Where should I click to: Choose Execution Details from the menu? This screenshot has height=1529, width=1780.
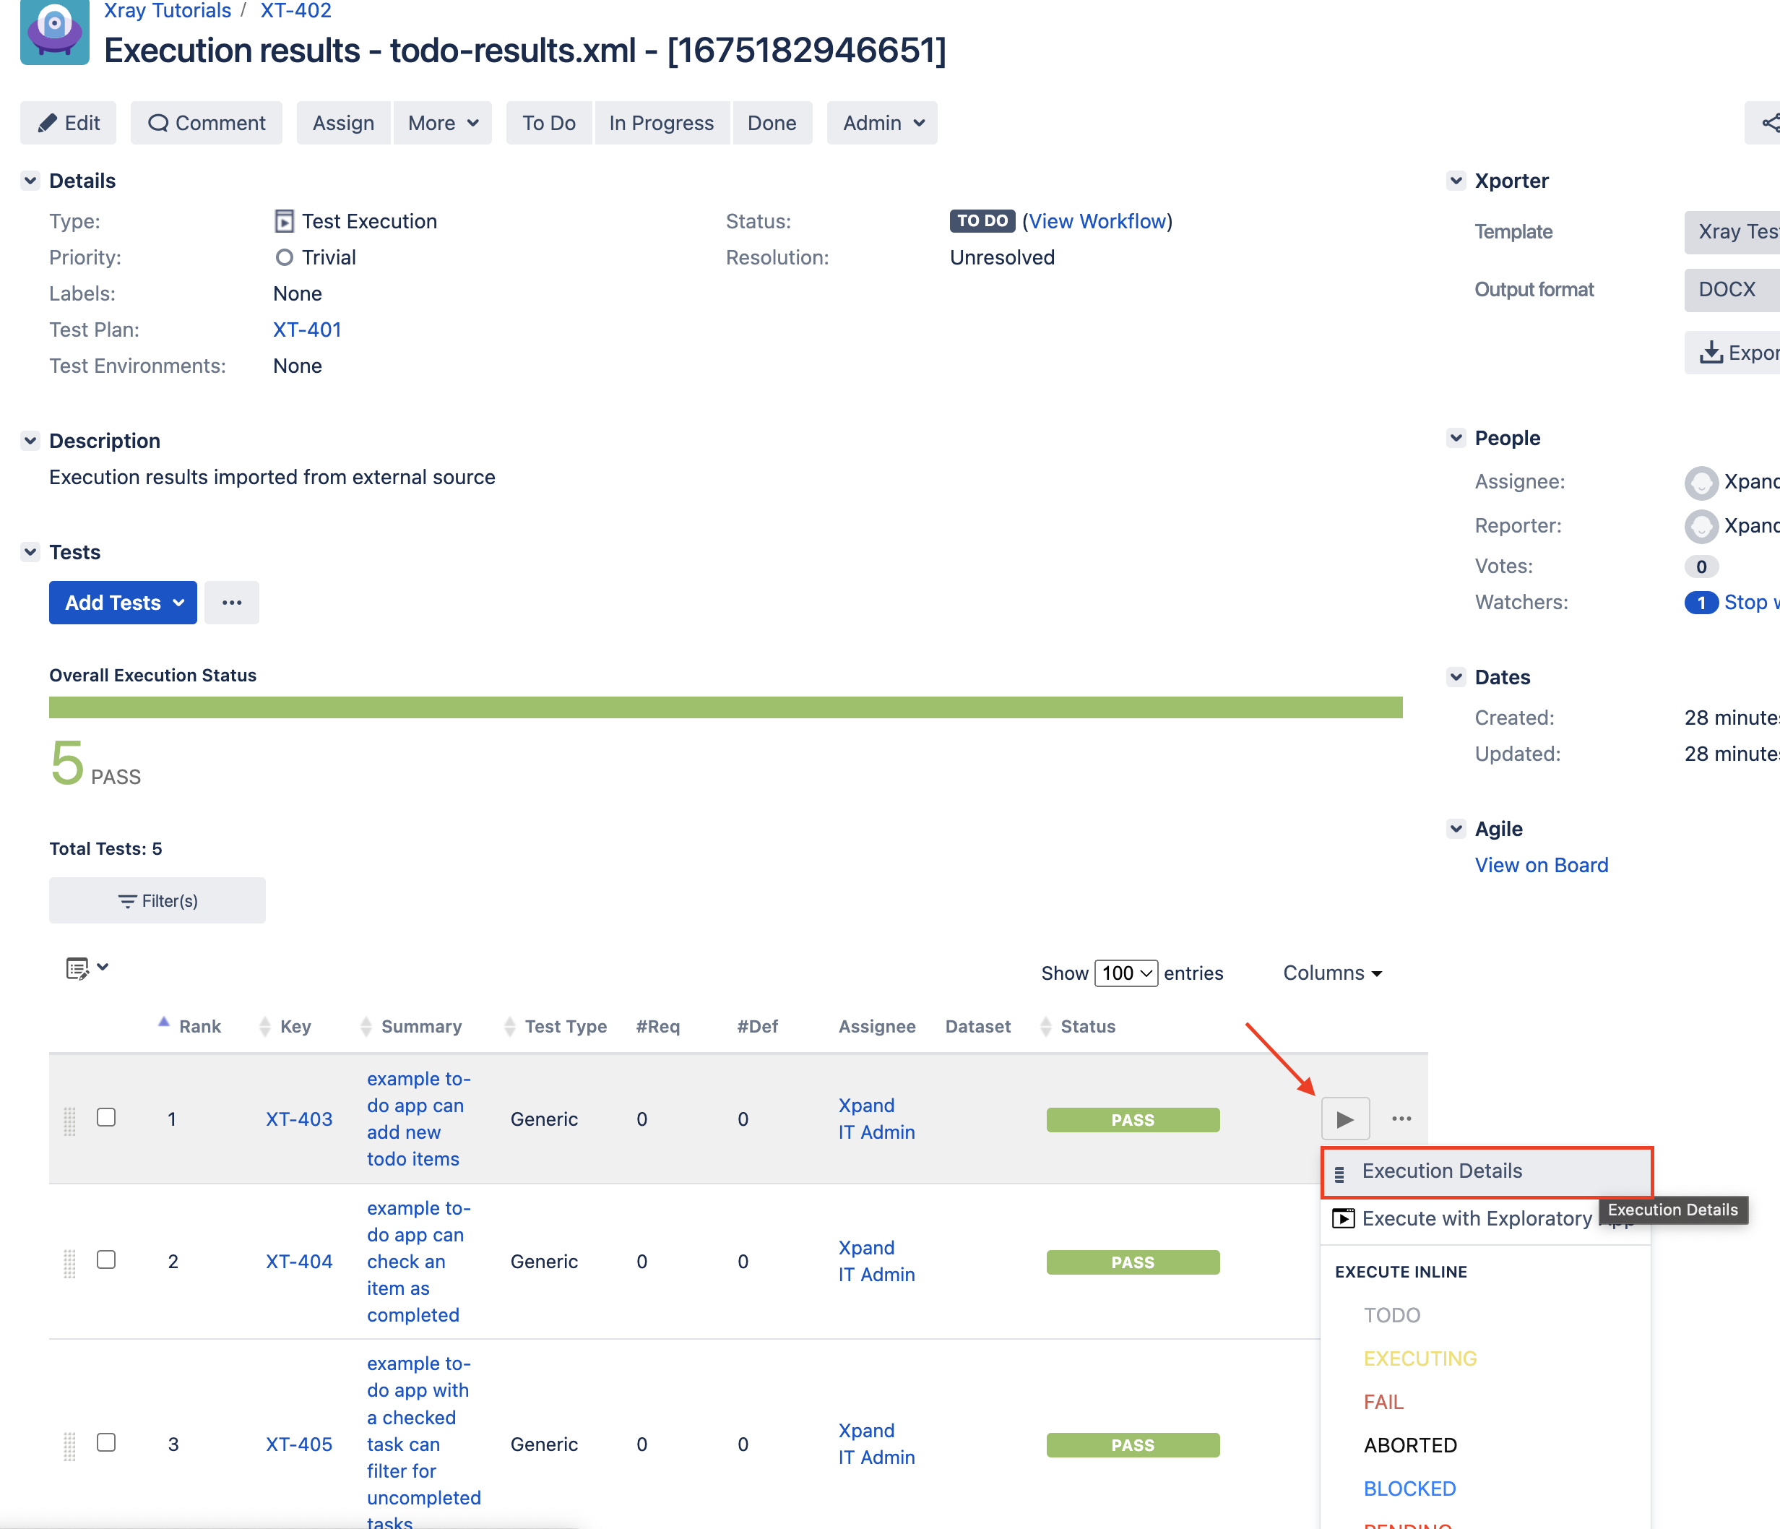point(1487,1171)
